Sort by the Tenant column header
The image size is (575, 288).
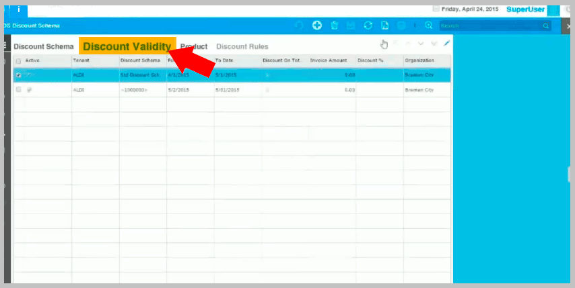[x=81, y=60]
